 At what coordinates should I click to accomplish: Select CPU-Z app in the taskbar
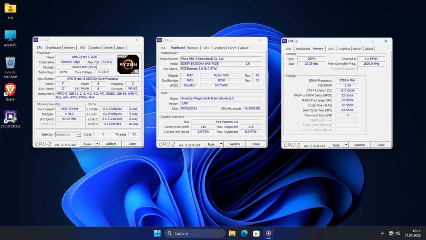[x=268, y=233]
